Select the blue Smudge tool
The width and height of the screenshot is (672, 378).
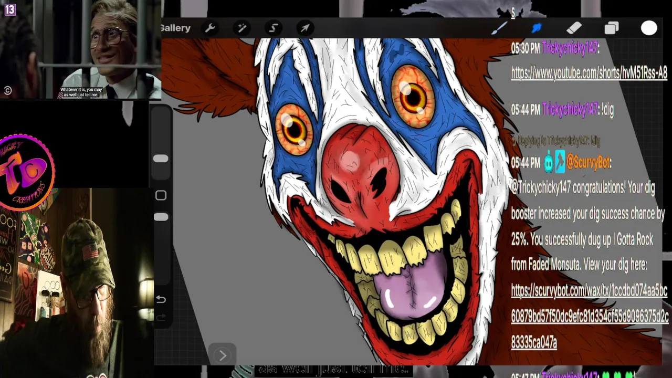click(537, 28)
